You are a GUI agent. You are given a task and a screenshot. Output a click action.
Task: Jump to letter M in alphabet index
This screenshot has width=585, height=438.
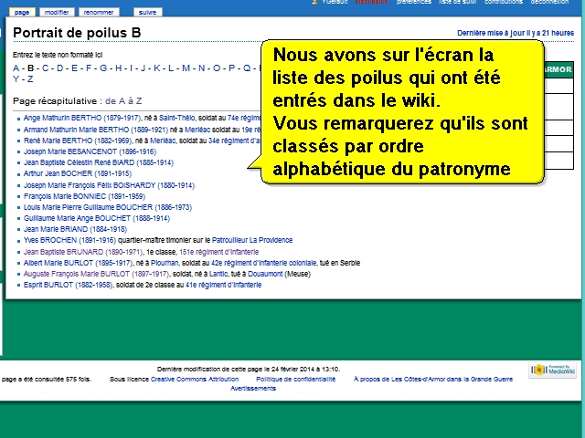(186, 68)
